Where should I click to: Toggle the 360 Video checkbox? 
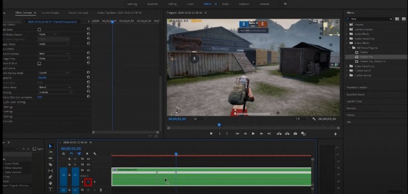(x=39, y=30)
